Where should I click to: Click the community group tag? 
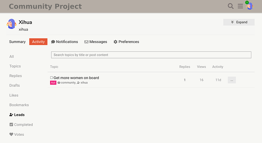pos(66,83)
